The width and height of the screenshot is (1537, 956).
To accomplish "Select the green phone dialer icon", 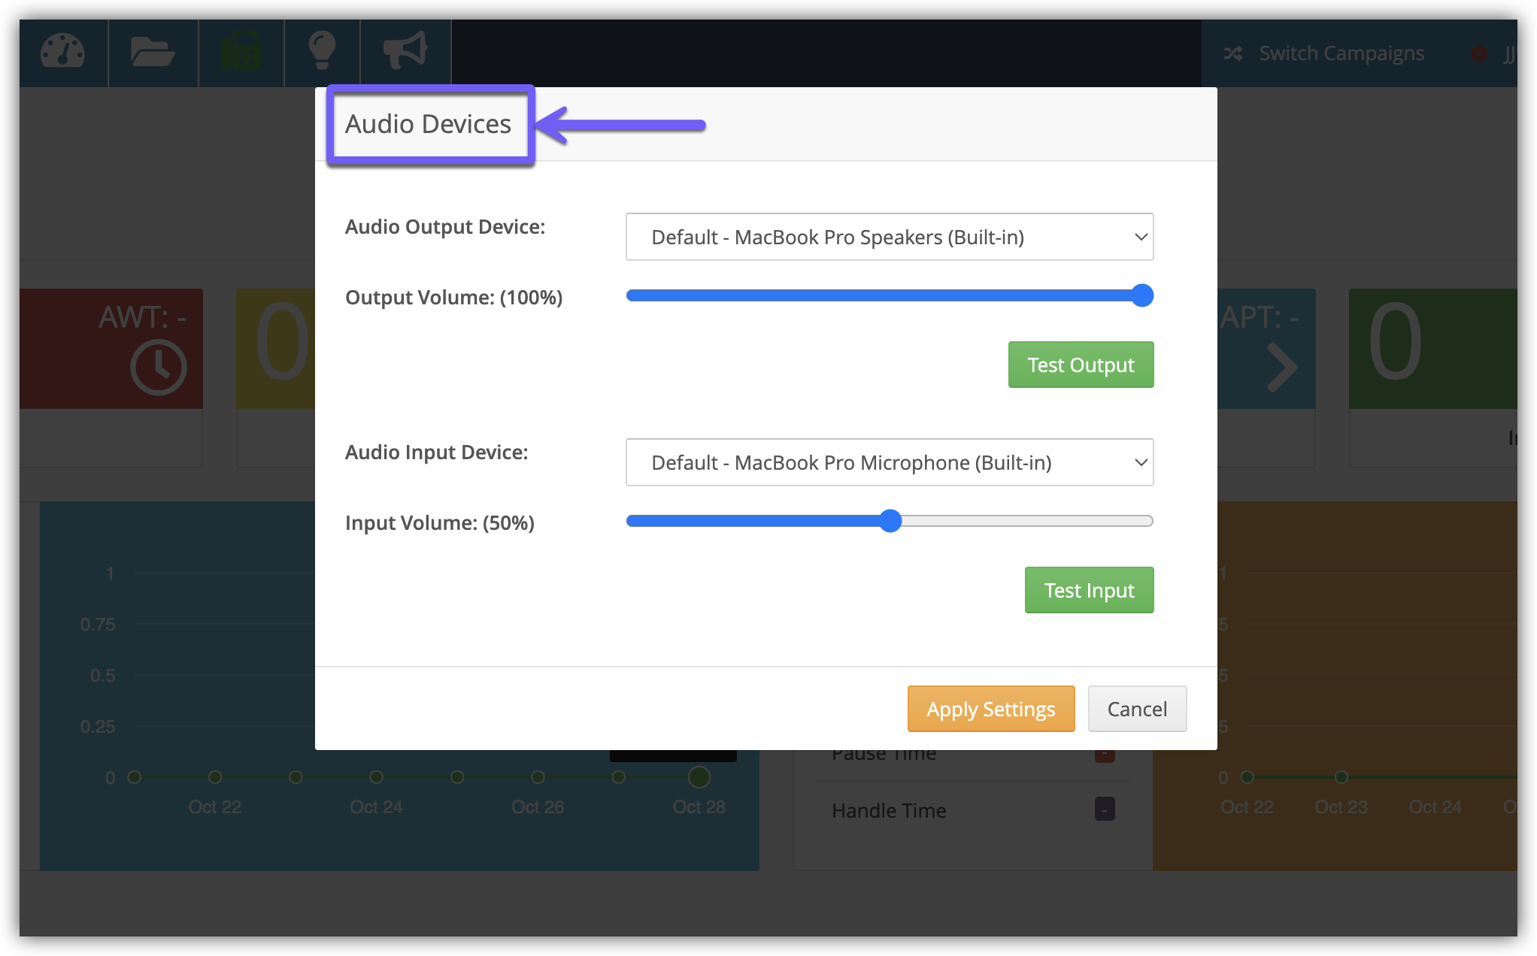I will tap(241, 53).
